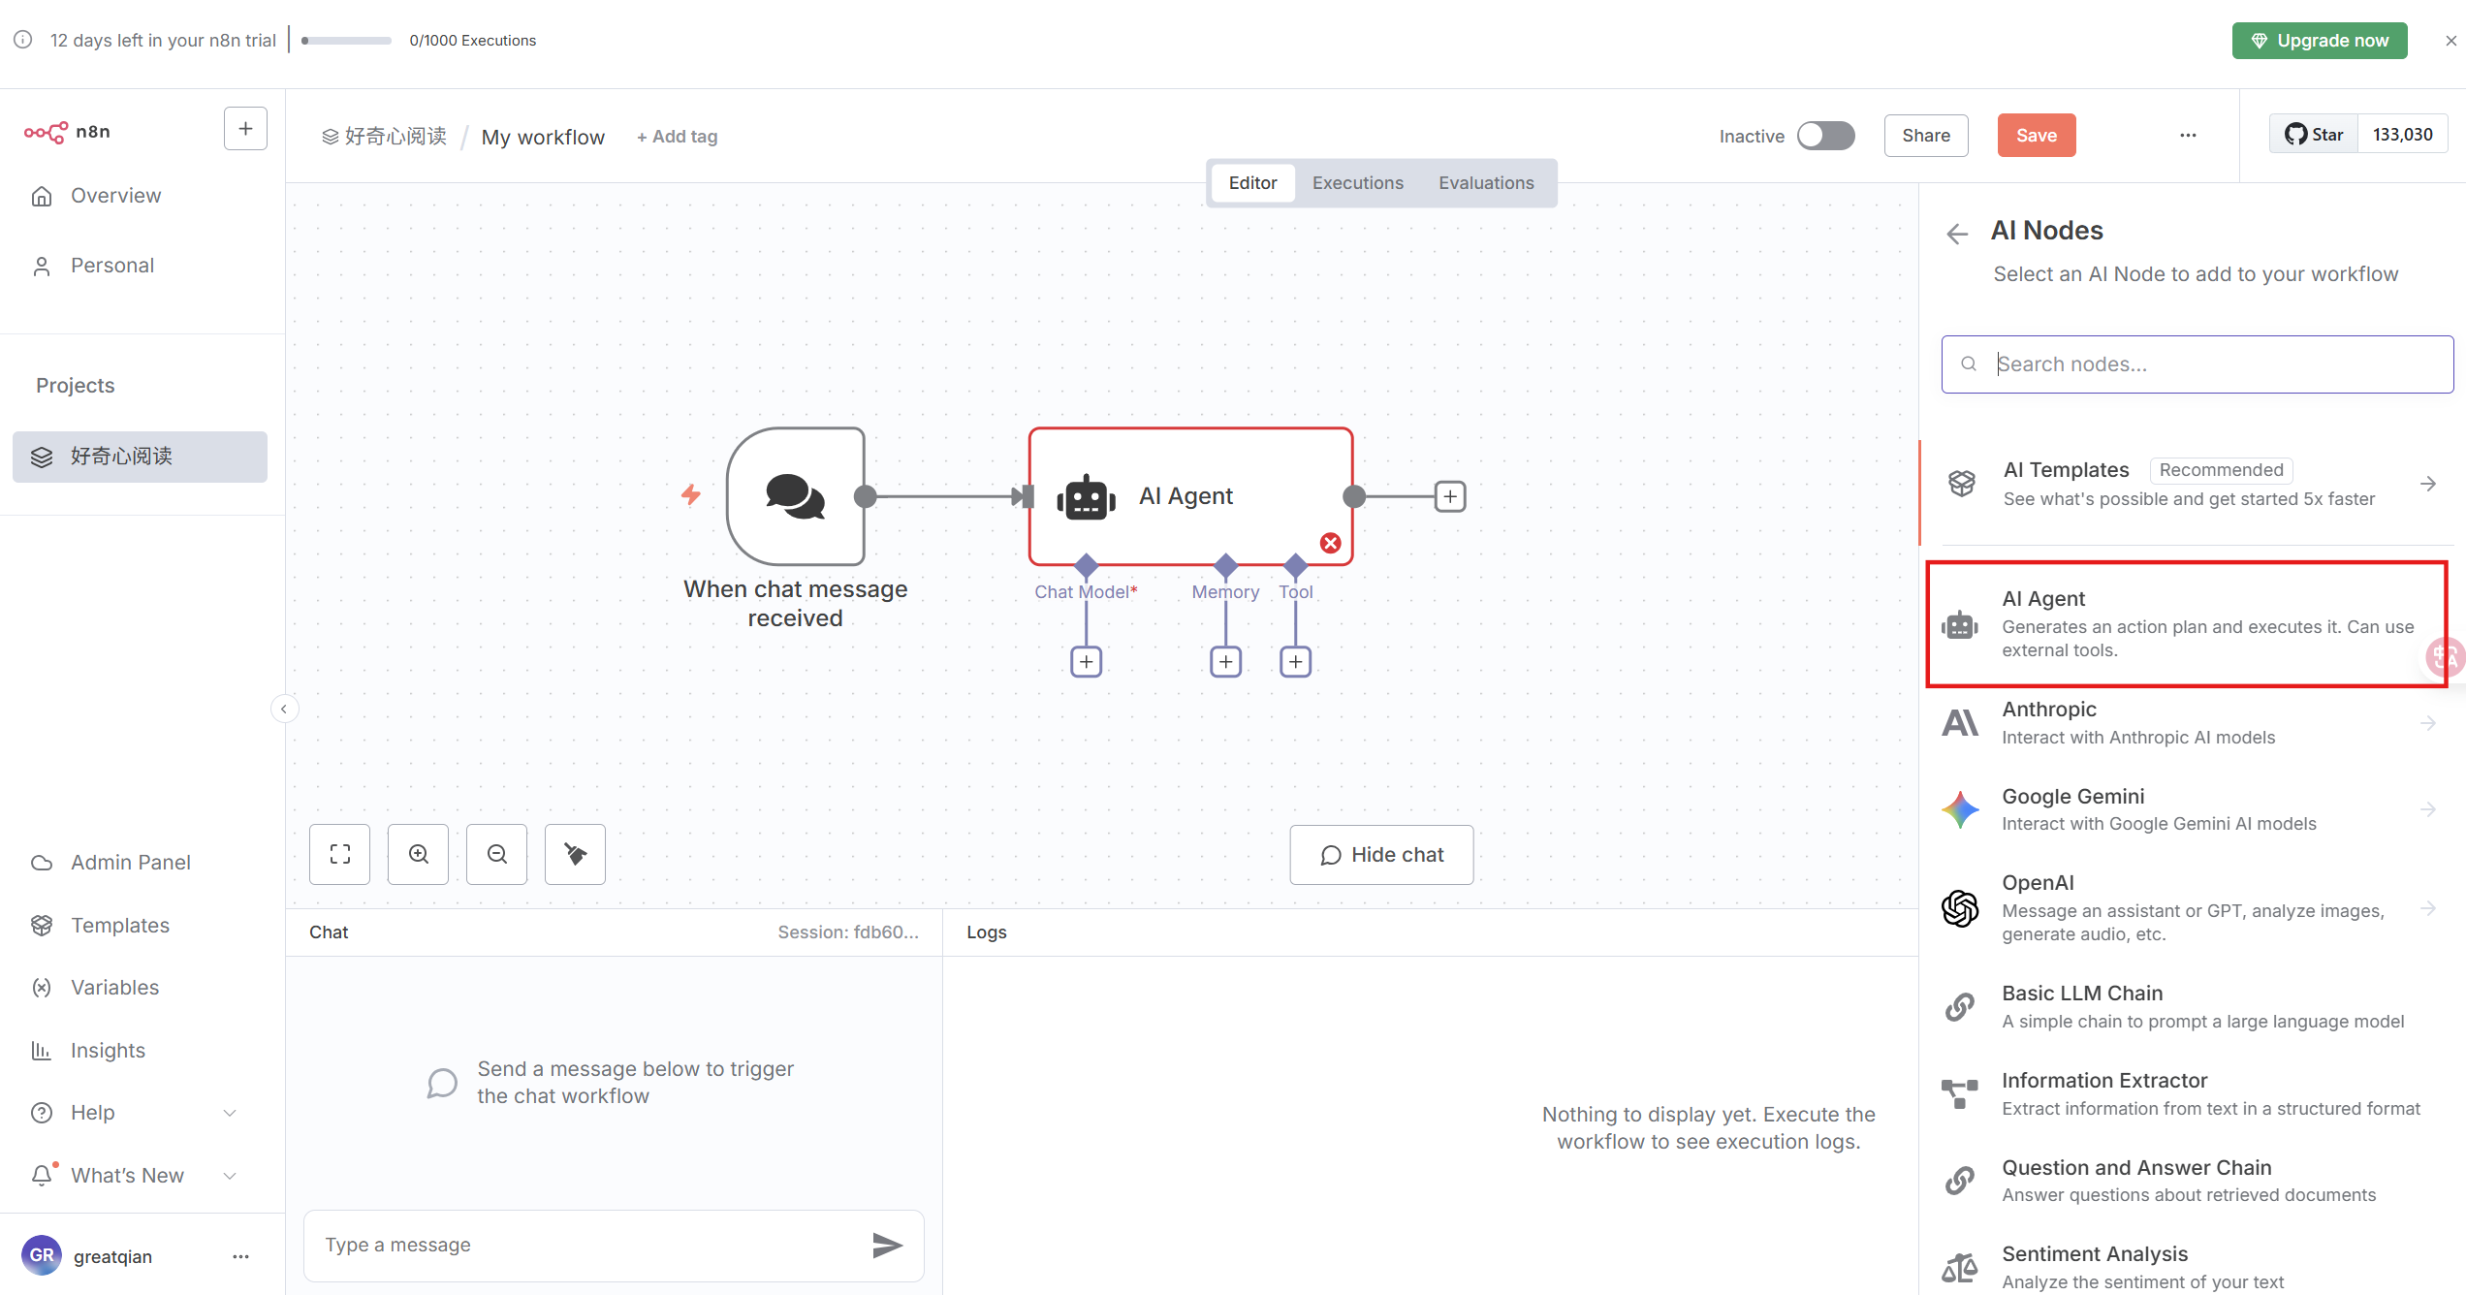This screenshot has width=2466, height=1295.
Task: Collapse the left sidebar
Action: 284,709
